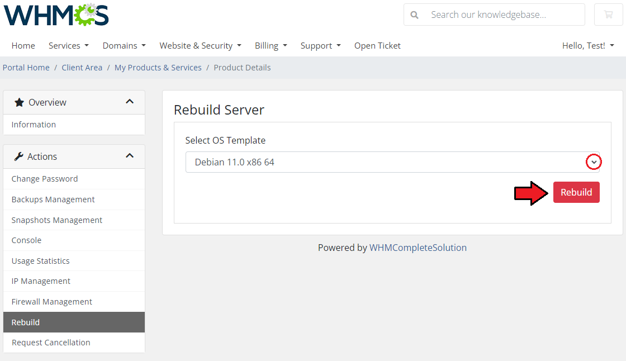
Task: Open the Services menu
Action: point(69,45)
